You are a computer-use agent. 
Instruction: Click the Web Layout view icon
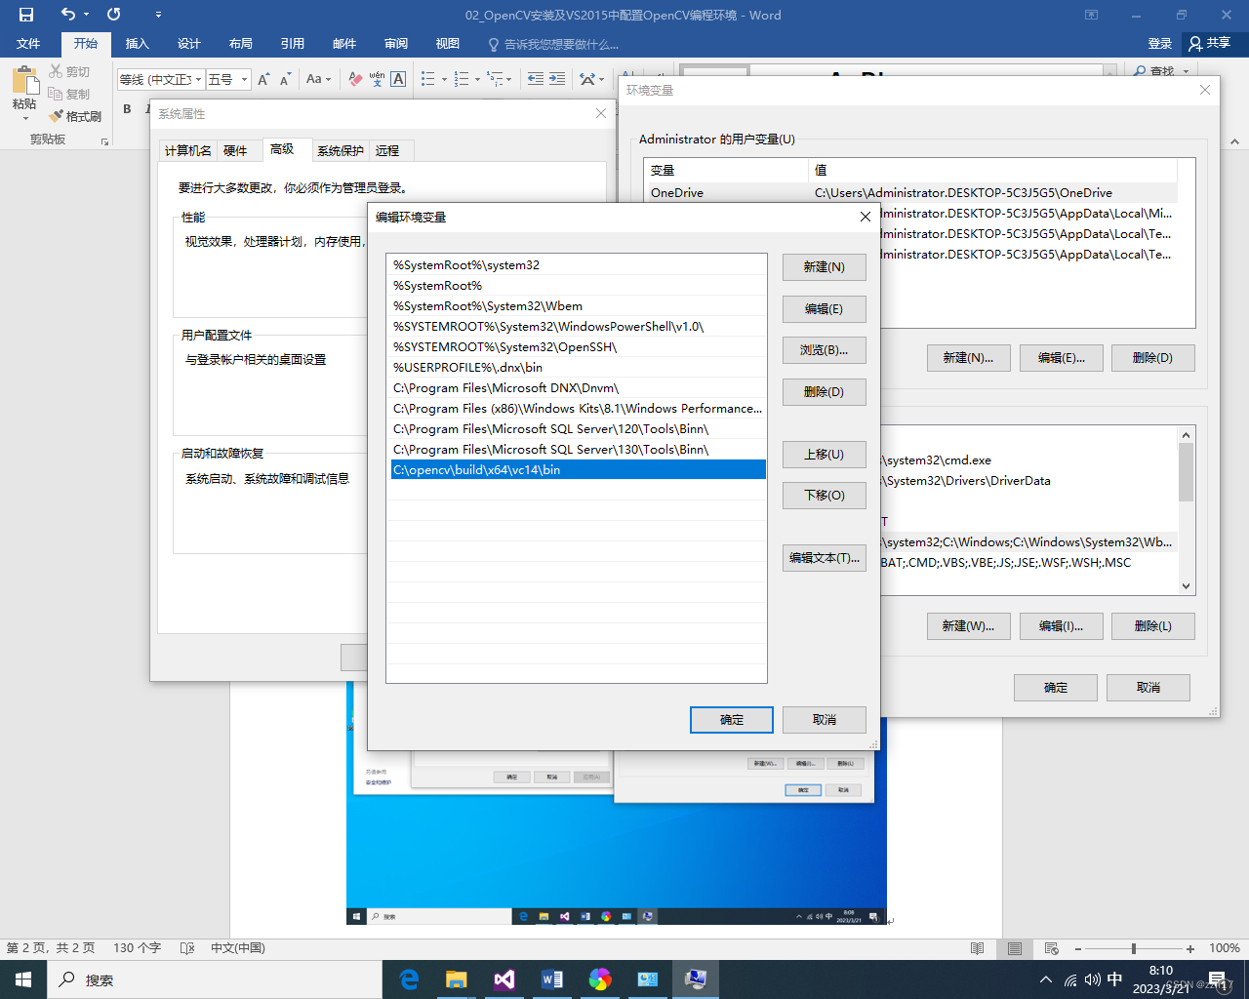1051,947
